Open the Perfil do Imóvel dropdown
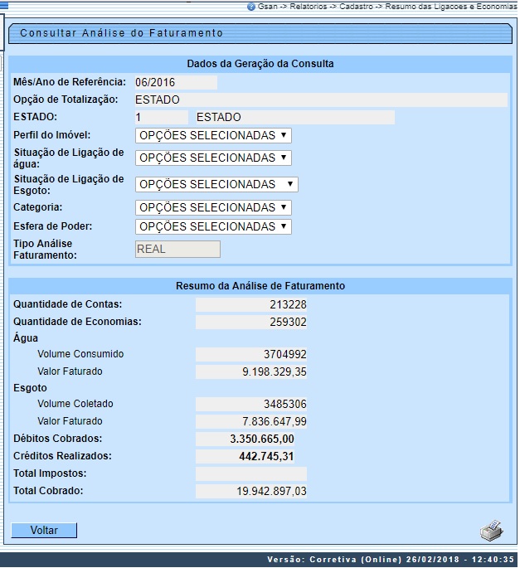This screenshot has width=520, height=568. coord(213,135)
